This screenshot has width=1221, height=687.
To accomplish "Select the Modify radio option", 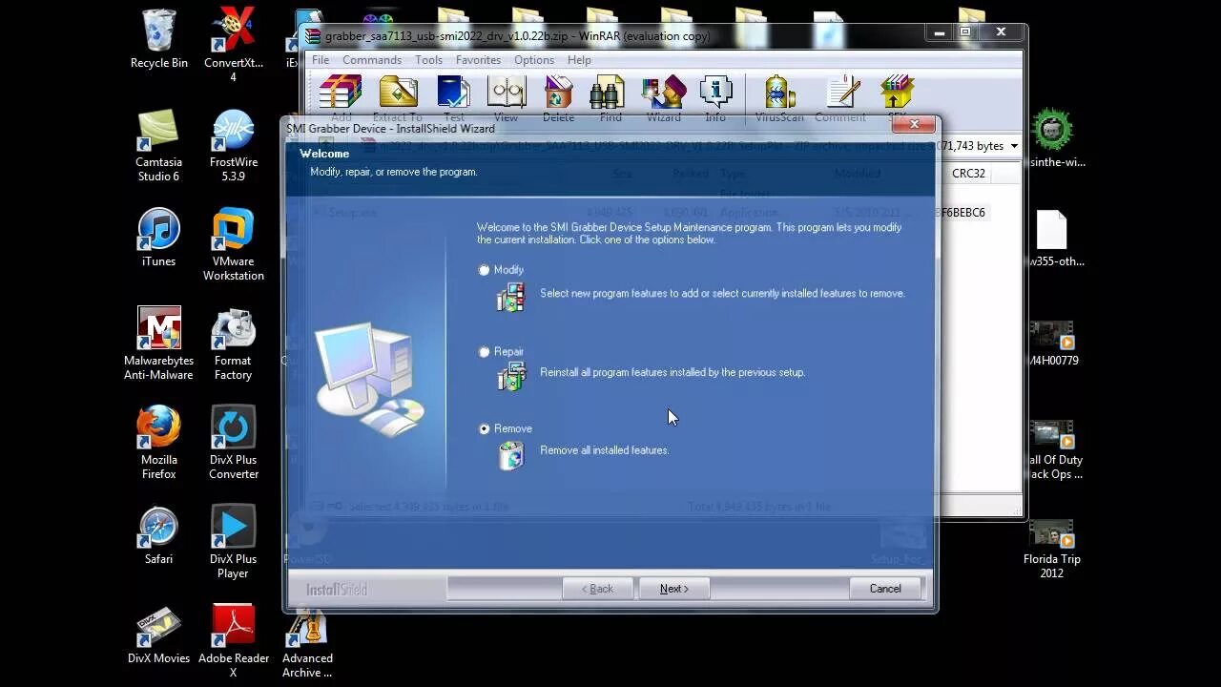I will pyautogui.click(x=485, y=270).
